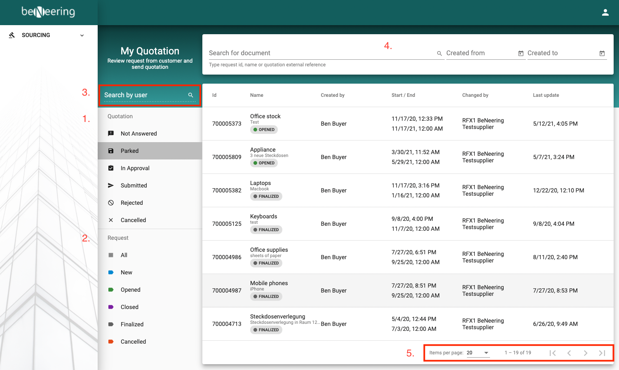619x370 pixels.
Task: Go to the next page arrow
Action: [585, 353]
